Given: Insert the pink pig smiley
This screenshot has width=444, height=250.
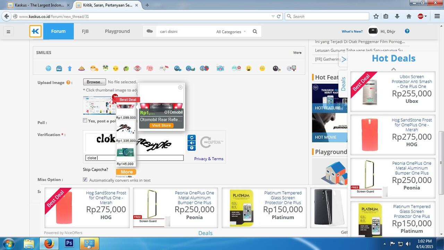Looking at the screenshot, I should (150, 68).
